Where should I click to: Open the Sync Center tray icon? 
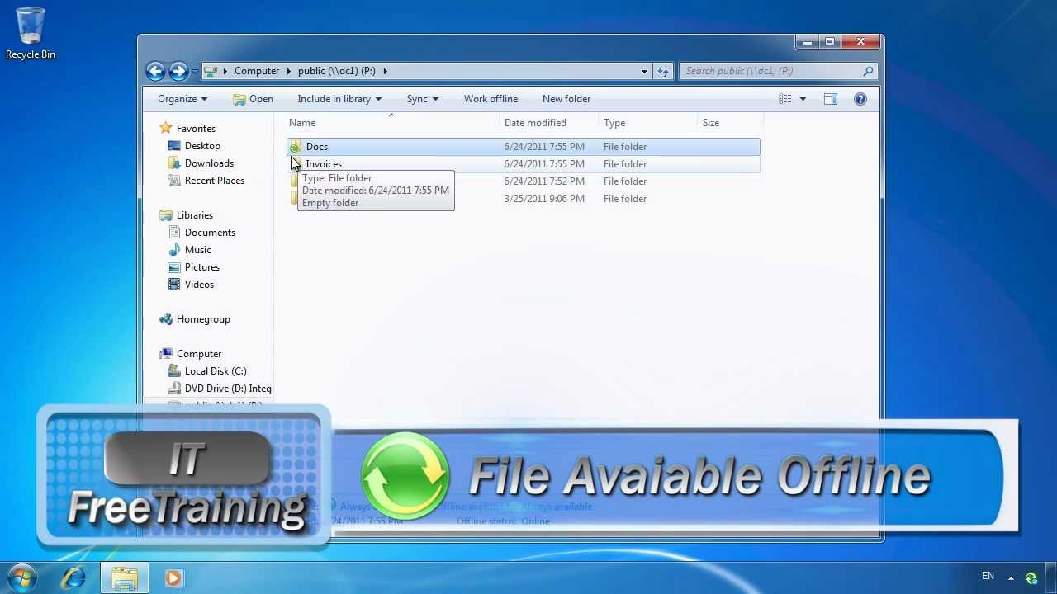coord(1031,578)
